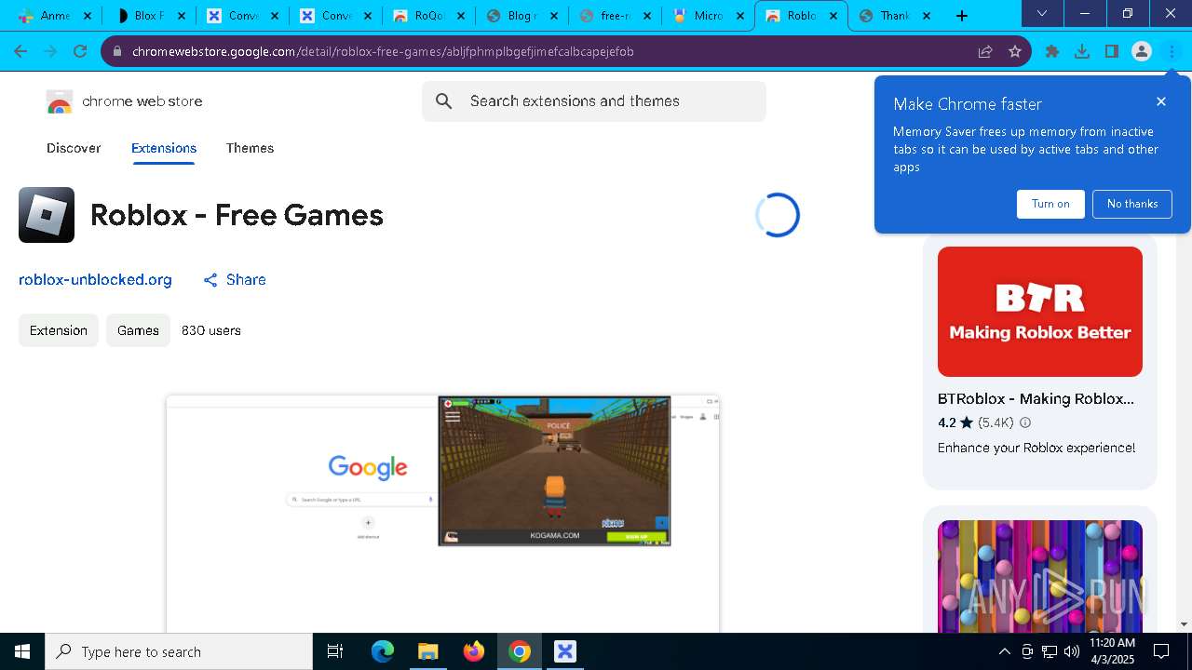This screenshot has height=670, width=1192.
Task: Open the Extensions tab
Action: pos(164,148)
